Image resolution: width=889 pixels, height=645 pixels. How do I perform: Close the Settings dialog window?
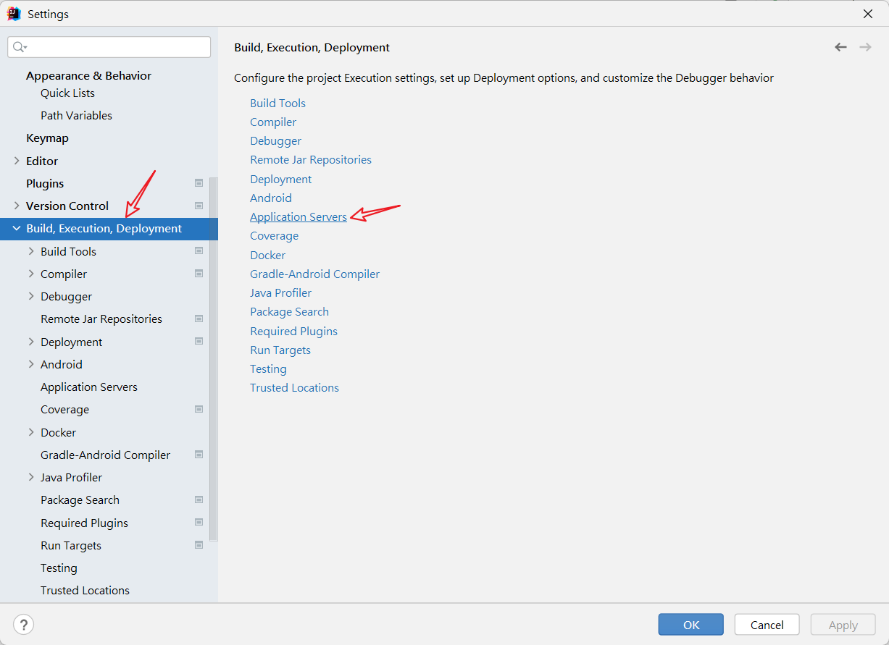[x=867, y=14]
